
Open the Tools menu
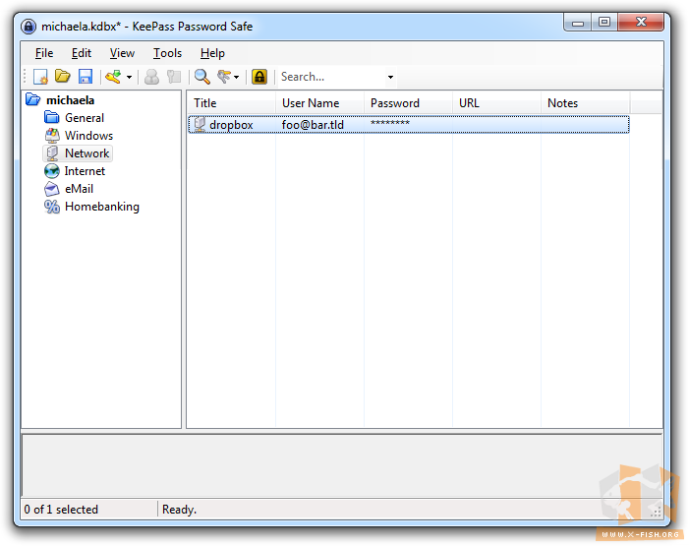(x=167, y=53)
